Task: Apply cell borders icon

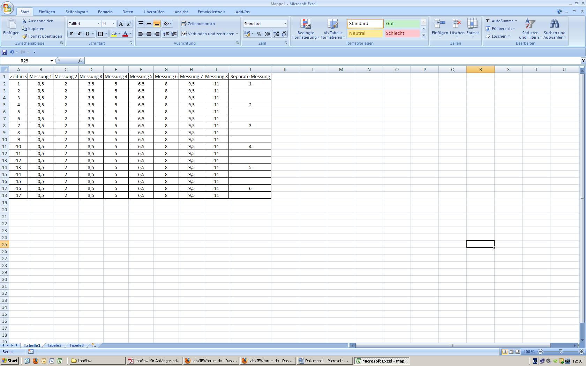Action: pos(100,34)
